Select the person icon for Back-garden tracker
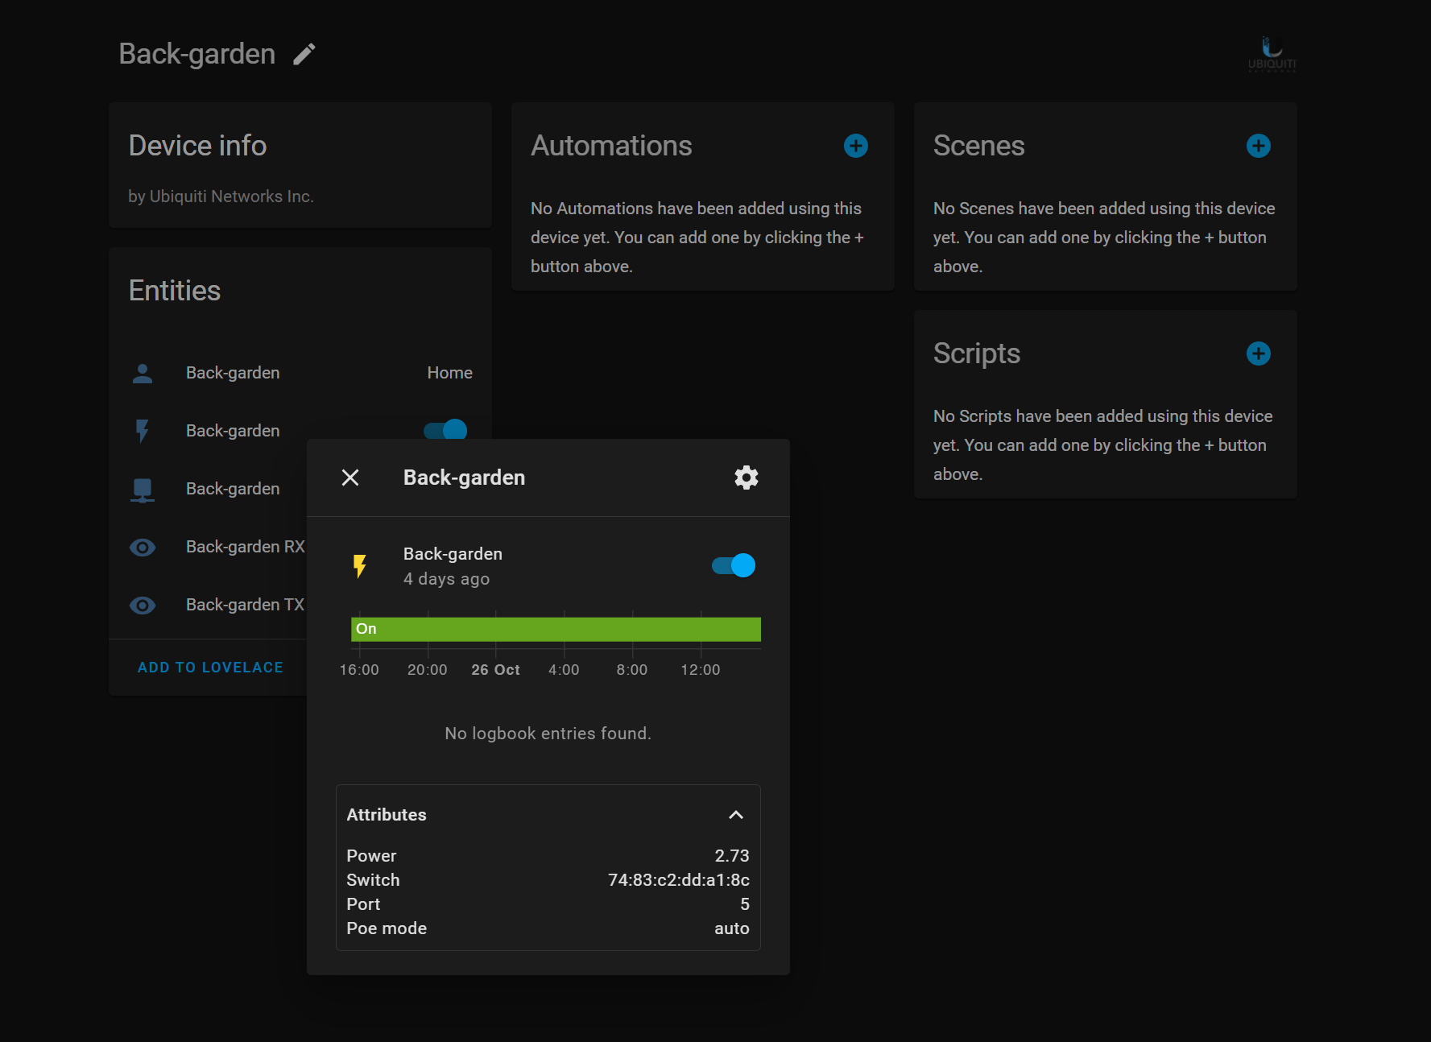 (143, 373)
